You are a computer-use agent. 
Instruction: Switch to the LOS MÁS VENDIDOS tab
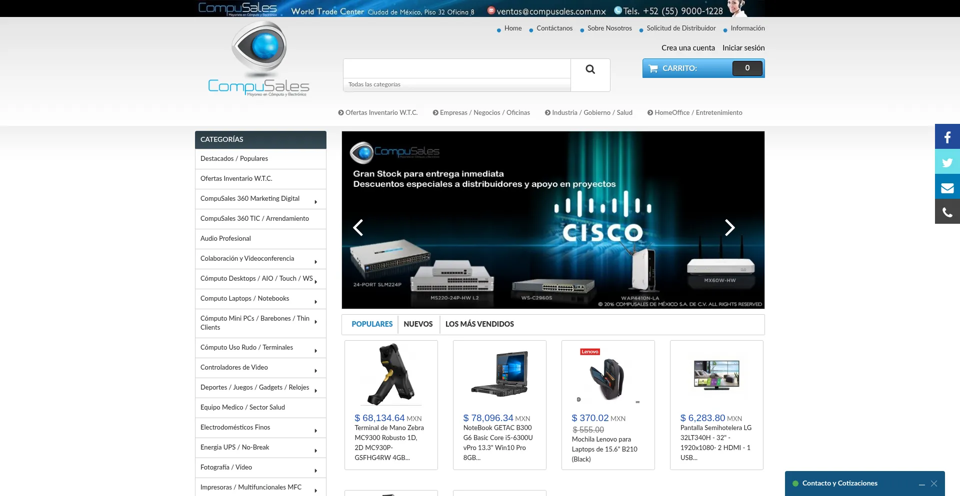click(x=479, y=324)
